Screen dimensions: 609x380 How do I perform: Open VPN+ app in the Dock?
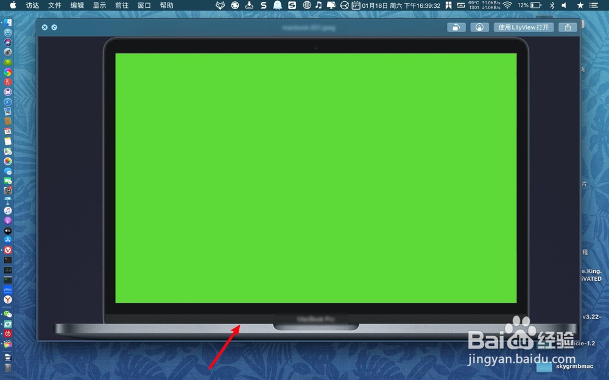click(8, 289)
